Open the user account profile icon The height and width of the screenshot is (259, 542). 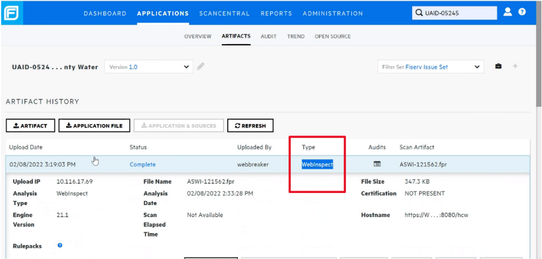click(508, 12)
